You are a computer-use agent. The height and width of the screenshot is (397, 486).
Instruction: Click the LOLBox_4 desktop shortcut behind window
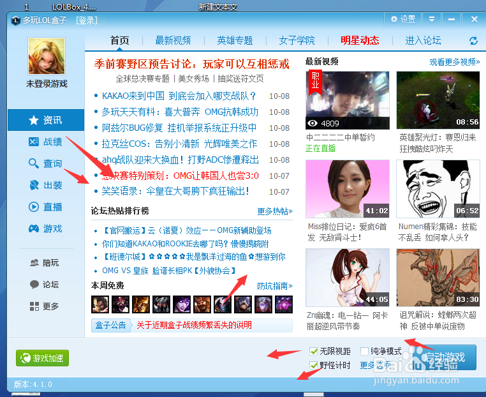[x=74, y=7]
